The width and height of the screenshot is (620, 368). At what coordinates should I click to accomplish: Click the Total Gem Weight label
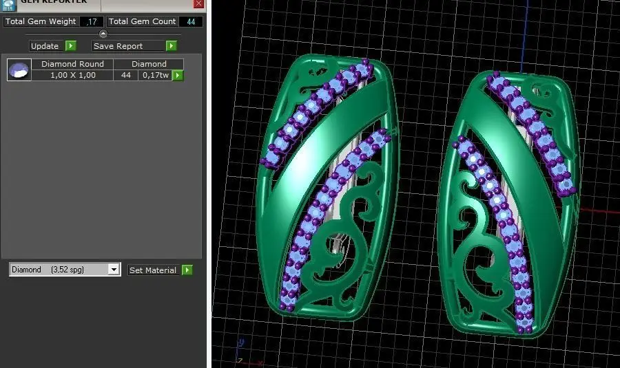(41, 21)
